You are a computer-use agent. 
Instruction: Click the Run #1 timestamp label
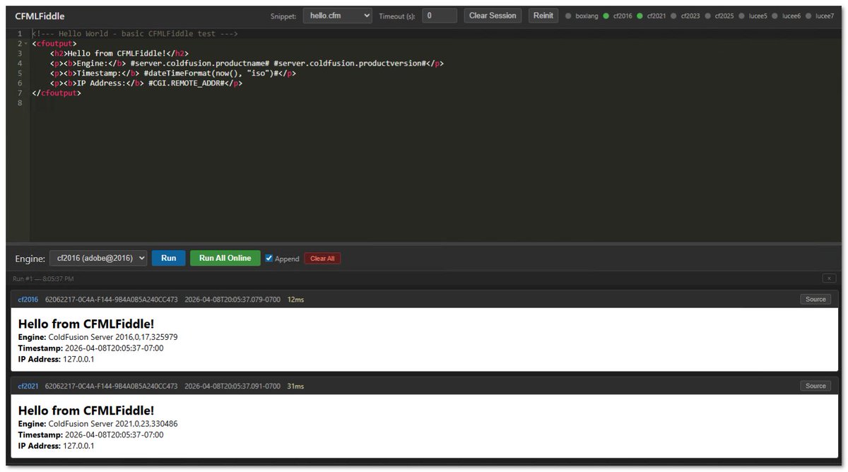point(44,278)
